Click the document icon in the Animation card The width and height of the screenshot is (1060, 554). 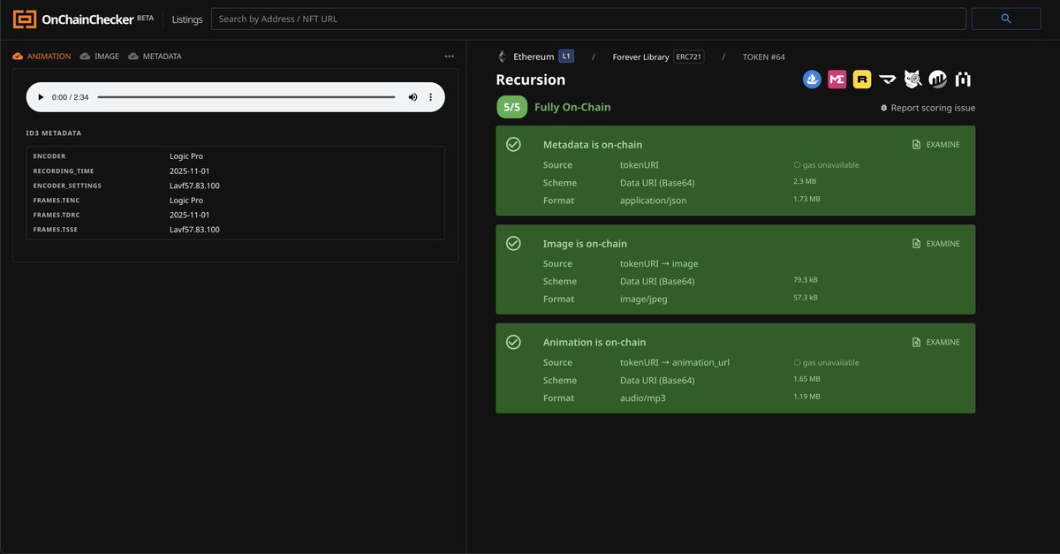tap(916, 343)
